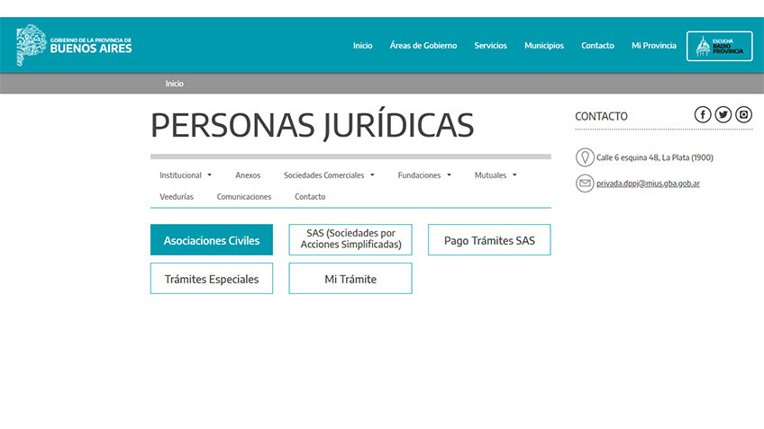The image size is (764, 429).
Task: Open Contacto in the top navigation
Action: (x=597, y=45)
